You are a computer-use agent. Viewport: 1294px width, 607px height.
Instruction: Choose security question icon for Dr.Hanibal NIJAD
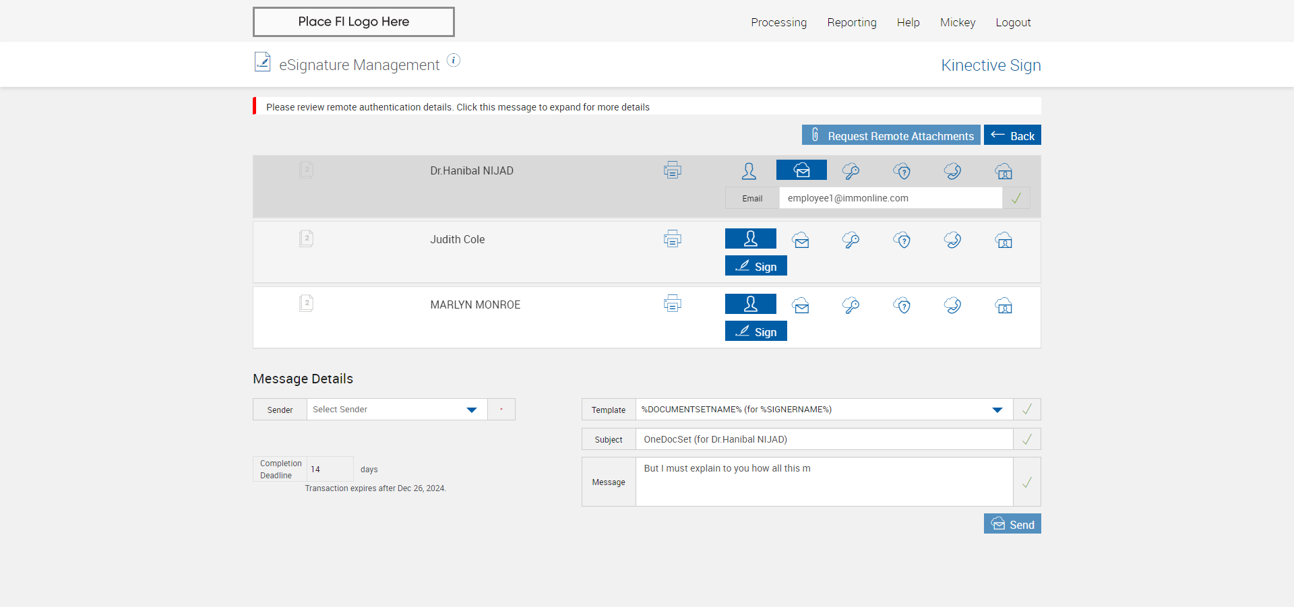(902, 171)
